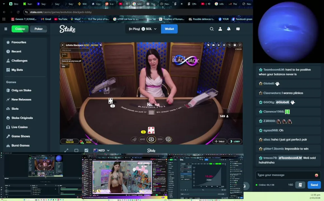
Task: Toggle the chat panel icon in header
Action: [x=238, y=29]
